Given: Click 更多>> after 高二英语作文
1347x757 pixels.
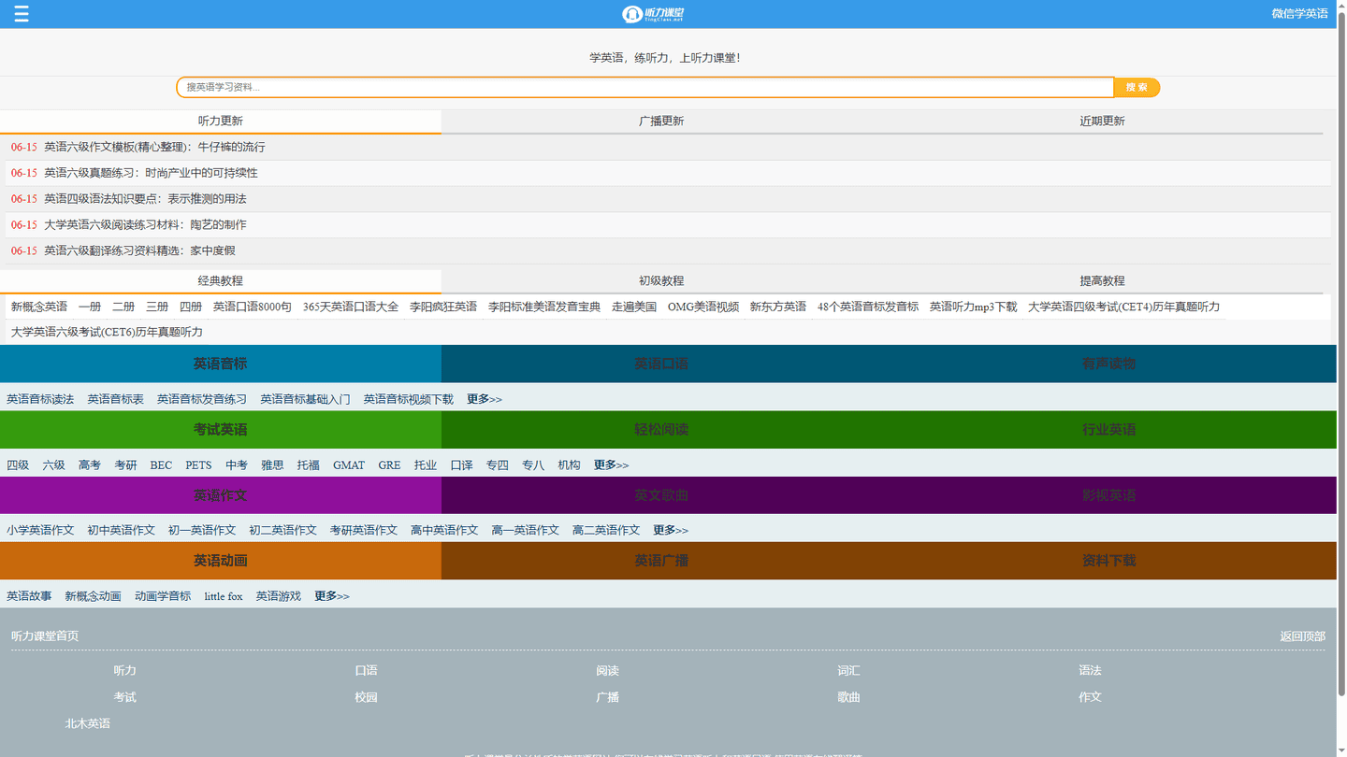Looking at the screenshot, I should pos(671,530).
